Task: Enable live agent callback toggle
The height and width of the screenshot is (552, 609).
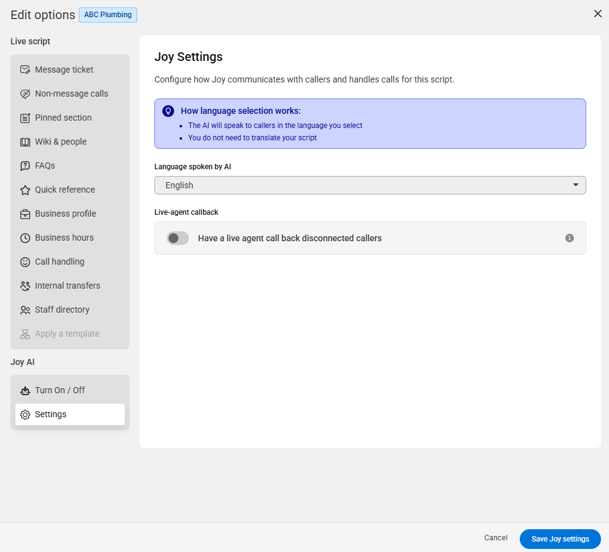Action: coord(178,238)
